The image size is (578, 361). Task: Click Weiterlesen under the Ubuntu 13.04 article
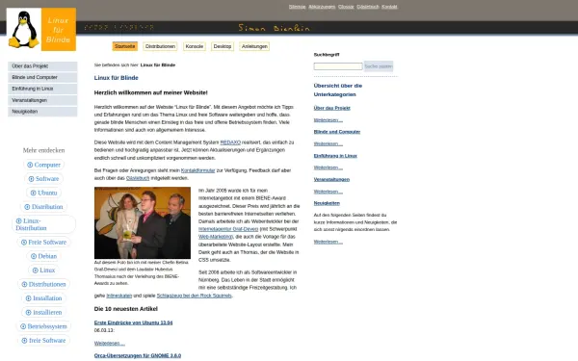click(x=110, y=344)
